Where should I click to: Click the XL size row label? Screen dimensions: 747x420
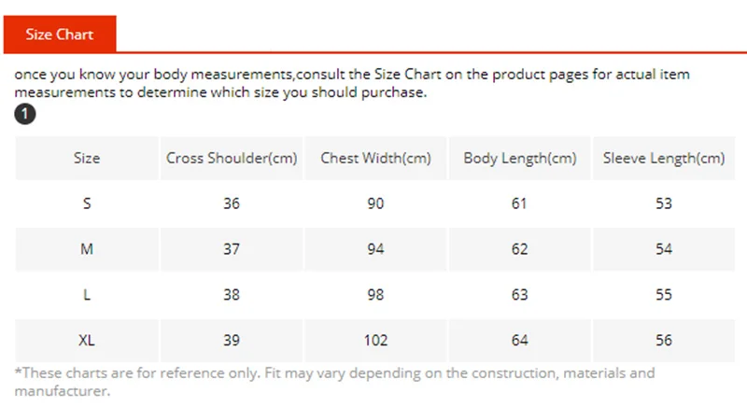click(x=87, y=341)
